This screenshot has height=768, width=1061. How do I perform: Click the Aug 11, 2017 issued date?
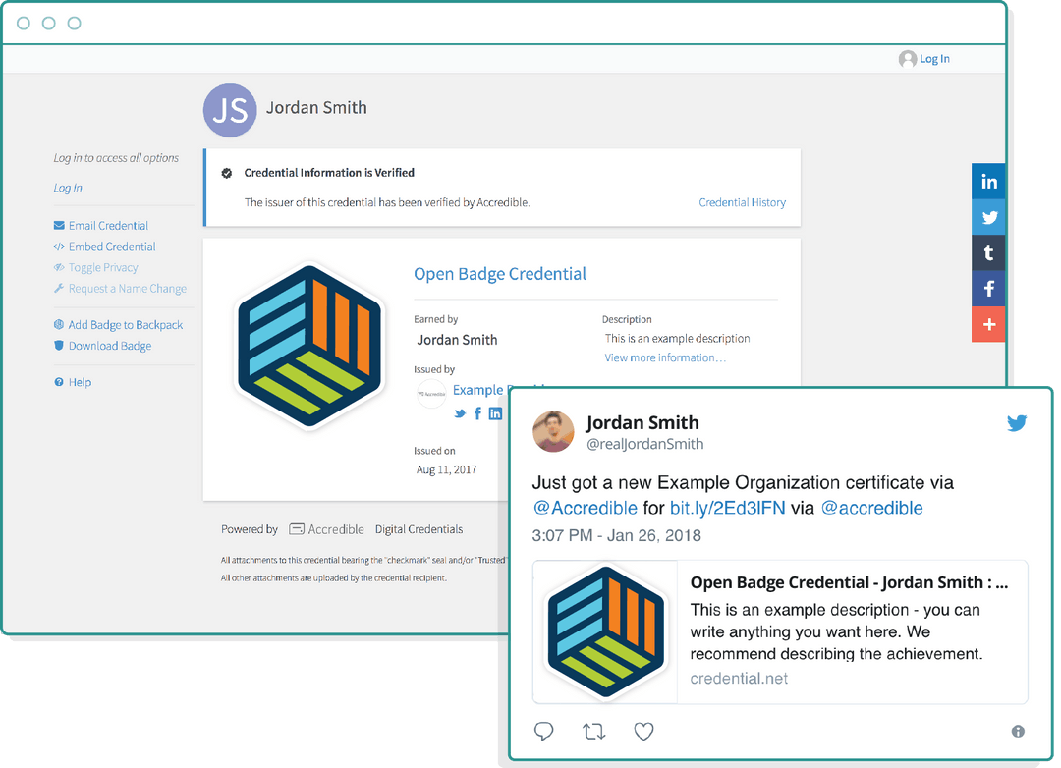[x=447, y=469]
